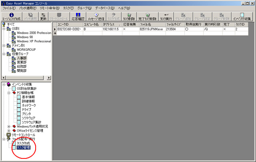Open the パッチ適用(P) menu
This screenshot has width=256, height=162.
(28, 8)
